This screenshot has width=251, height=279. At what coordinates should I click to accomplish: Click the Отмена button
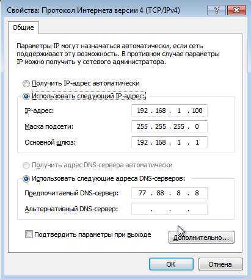[x=220, y=264]
